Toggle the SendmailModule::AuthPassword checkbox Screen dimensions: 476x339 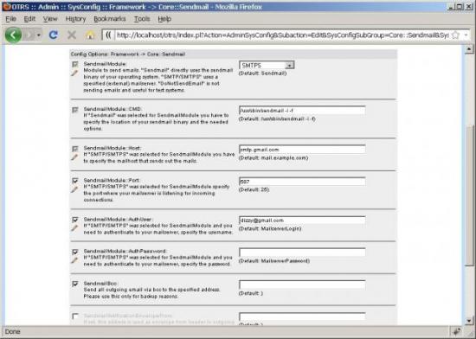[x=75, y=252]
